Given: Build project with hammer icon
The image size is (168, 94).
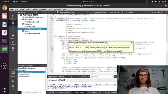Looking at the screenshot, I should pyautogui.click(x=13, y=91).
